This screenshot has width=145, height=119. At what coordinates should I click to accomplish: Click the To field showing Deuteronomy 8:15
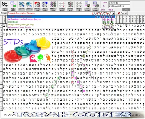tap(119, 6)
